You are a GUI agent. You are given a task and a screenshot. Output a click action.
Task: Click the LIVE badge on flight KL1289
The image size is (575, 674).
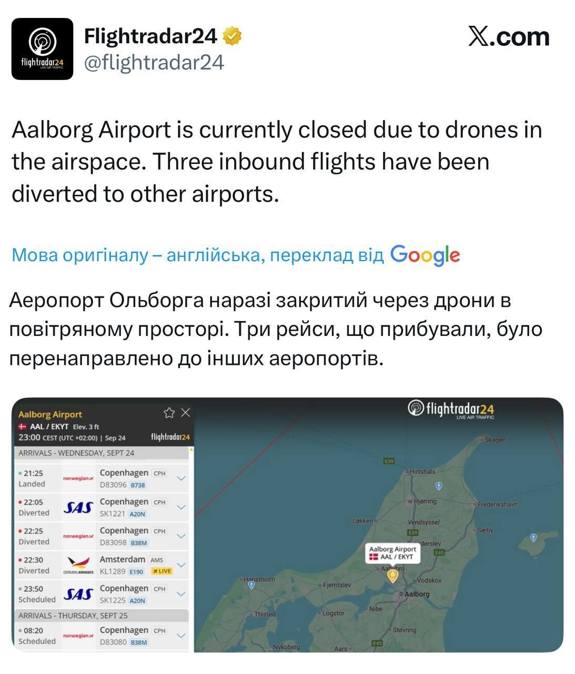tap(162, 571)
